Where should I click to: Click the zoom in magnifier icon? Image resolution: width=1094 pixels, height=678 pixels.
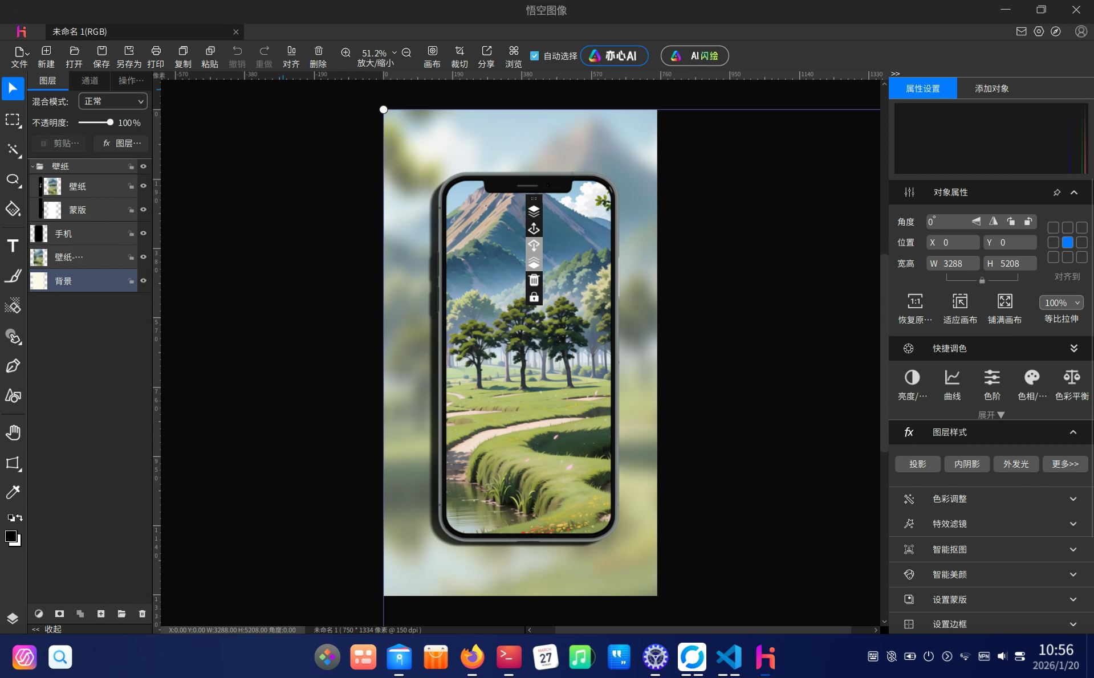[345, 52]
